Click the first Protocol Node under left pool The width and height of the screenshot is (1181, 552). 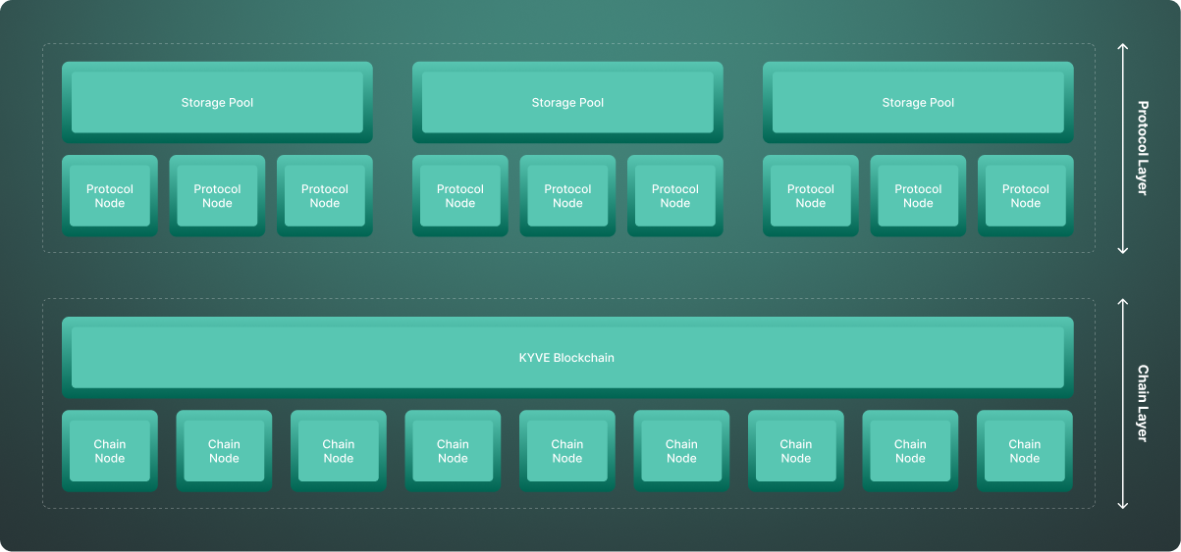point(110,196)
